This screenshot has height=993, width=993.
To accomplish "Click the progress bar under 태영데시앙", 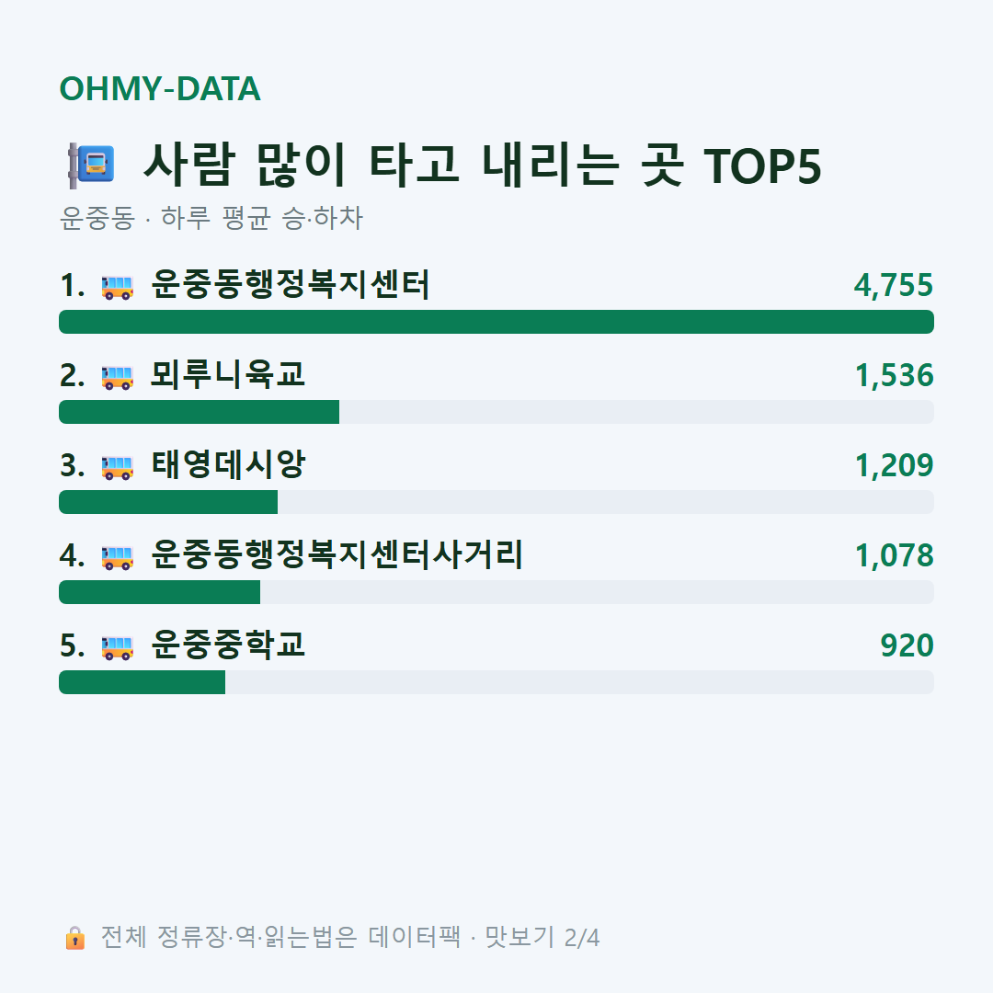I will click(x=496, y=502).
